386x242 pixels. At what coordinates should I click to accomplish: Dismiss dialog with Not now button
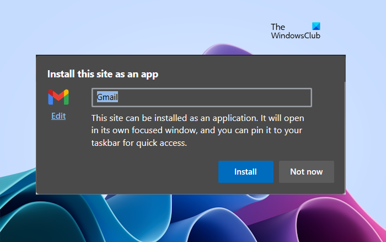[306, 172]
